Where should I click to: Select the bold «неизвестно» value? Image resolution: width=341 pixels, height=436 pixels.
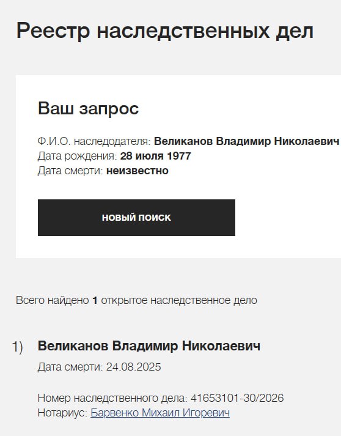(x=137, y=171)
